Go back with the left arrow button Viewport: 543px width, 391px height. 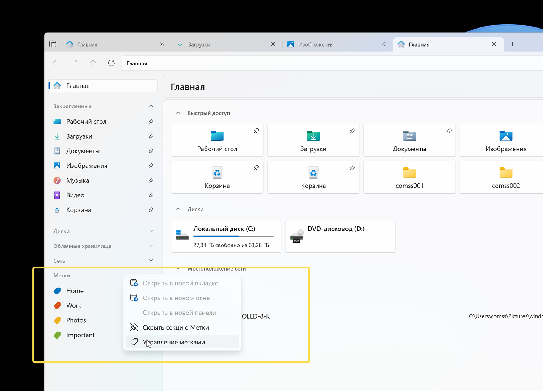click(x=56, y=63)
